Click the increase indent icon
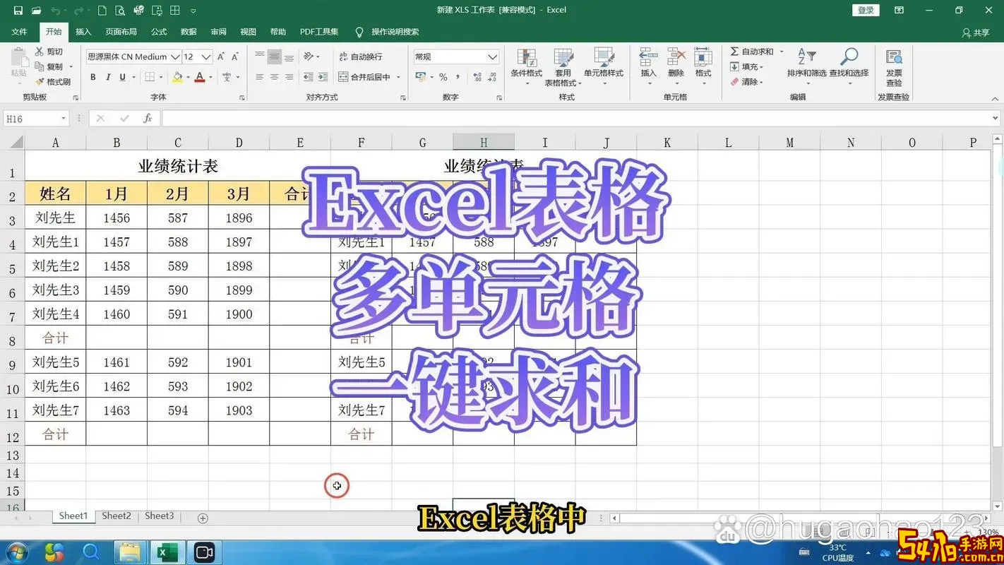The width and height of the screenshot is (1004, 565). point(323,77)
